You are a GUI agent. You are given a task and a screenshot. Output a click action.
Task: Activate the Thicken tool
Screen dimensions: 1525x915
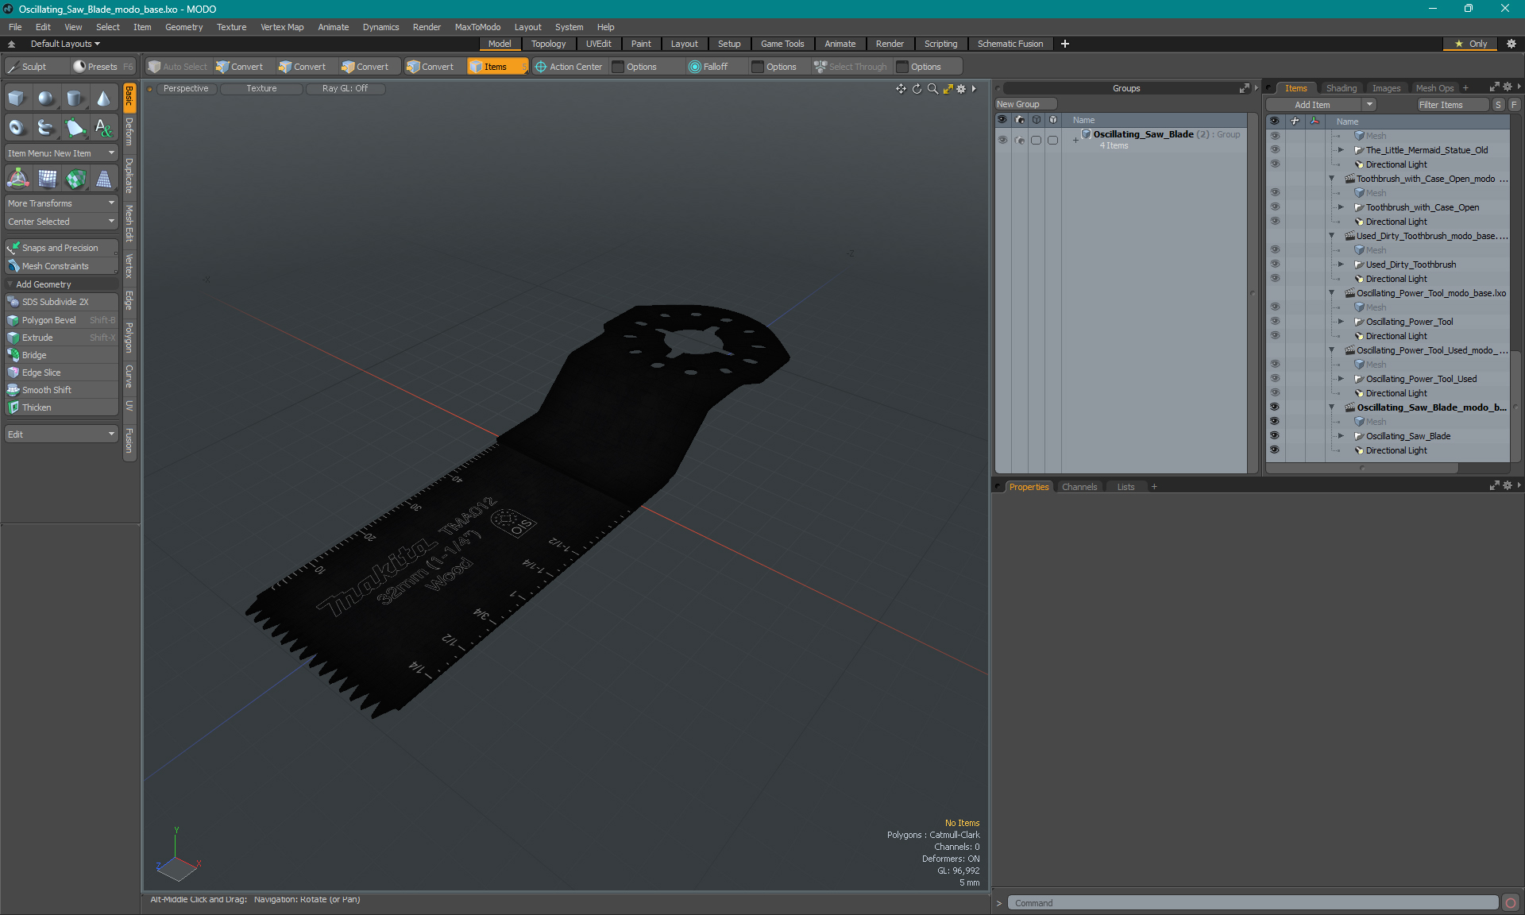pos(62,407)
